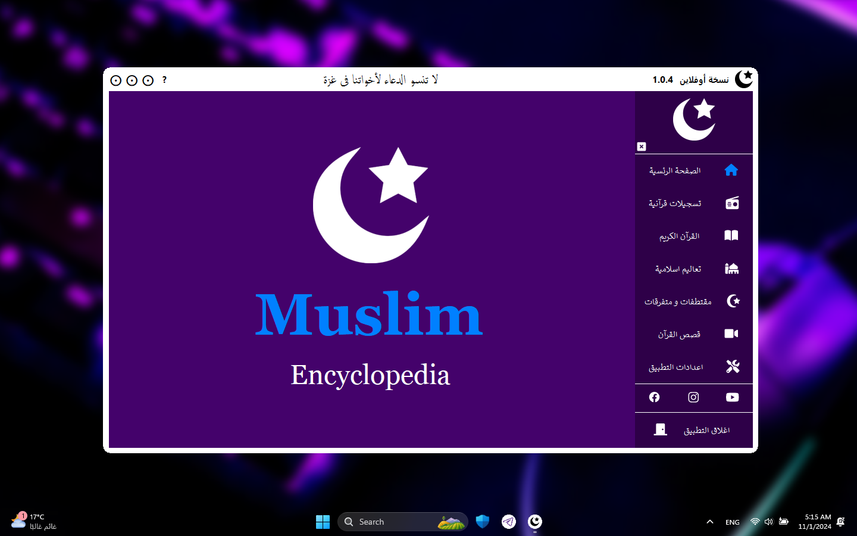Screen dimensions: 857x536
Task: Open the volume control from the tray
Action: click(768, 522)
